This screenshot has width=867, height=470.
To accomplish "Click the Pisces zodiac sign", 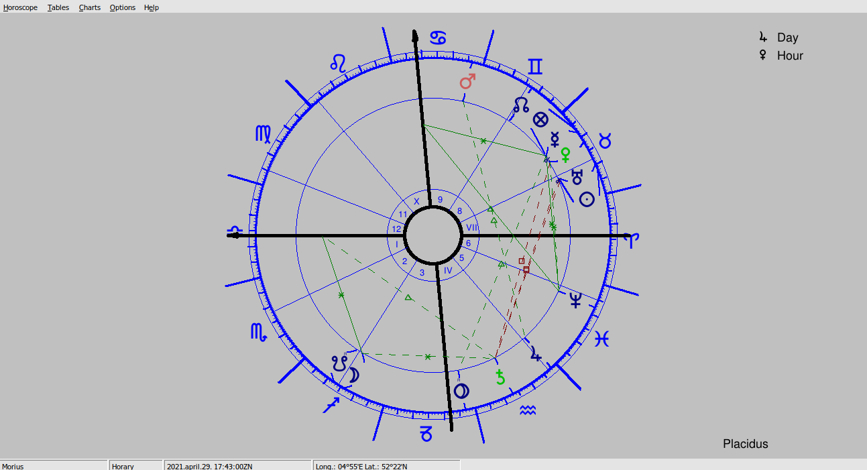I will (602, 339).
